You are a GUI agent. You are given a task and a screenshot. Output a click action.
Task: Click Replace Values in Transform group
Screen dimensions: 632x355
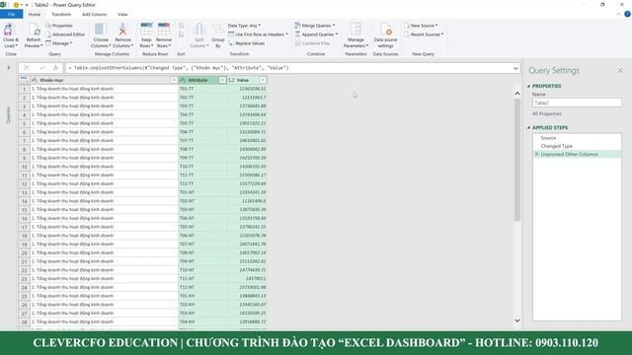[246, 43]
